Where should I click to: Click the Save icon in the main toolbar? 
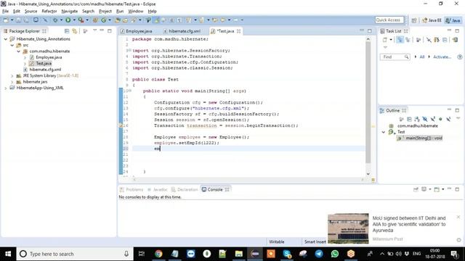tap(18, 20)
